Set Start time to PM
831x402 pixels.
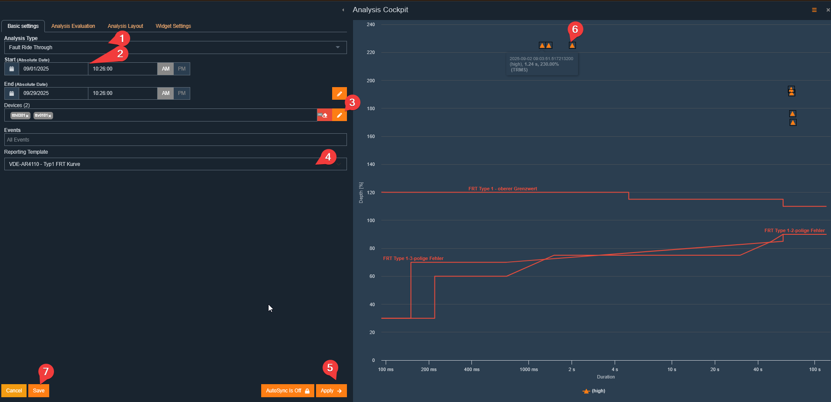coord(182,69)
